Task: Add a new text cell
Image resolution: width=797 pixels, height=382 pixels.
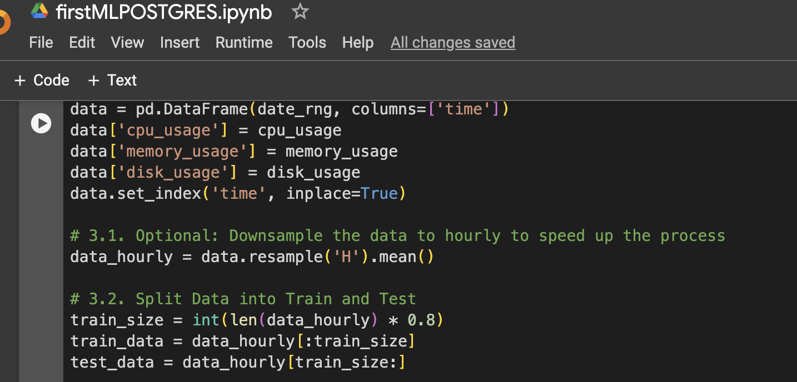Action: 112,80
